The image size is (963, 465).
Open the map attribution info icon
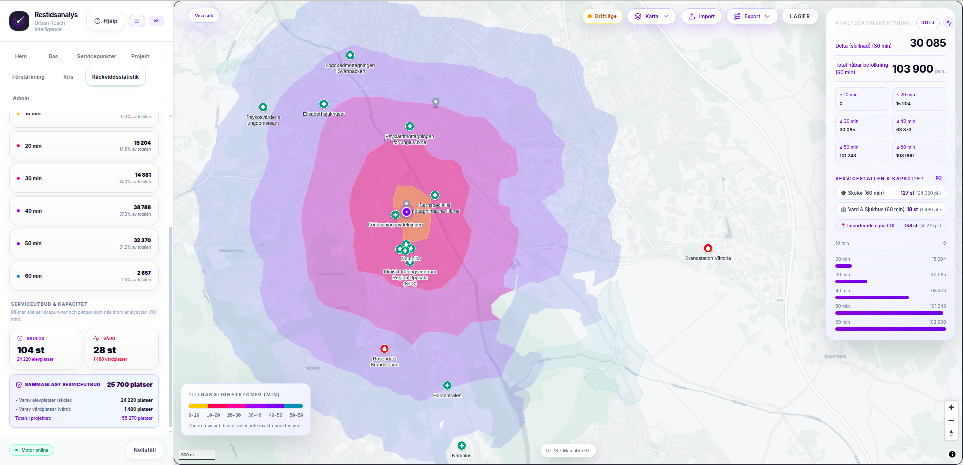(952, 454)
